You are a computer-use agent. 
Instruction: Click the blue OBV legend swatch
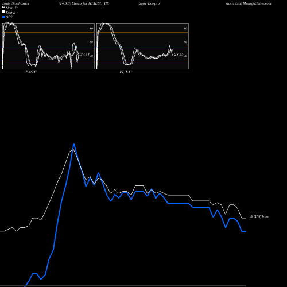click(x=3, y=17)
